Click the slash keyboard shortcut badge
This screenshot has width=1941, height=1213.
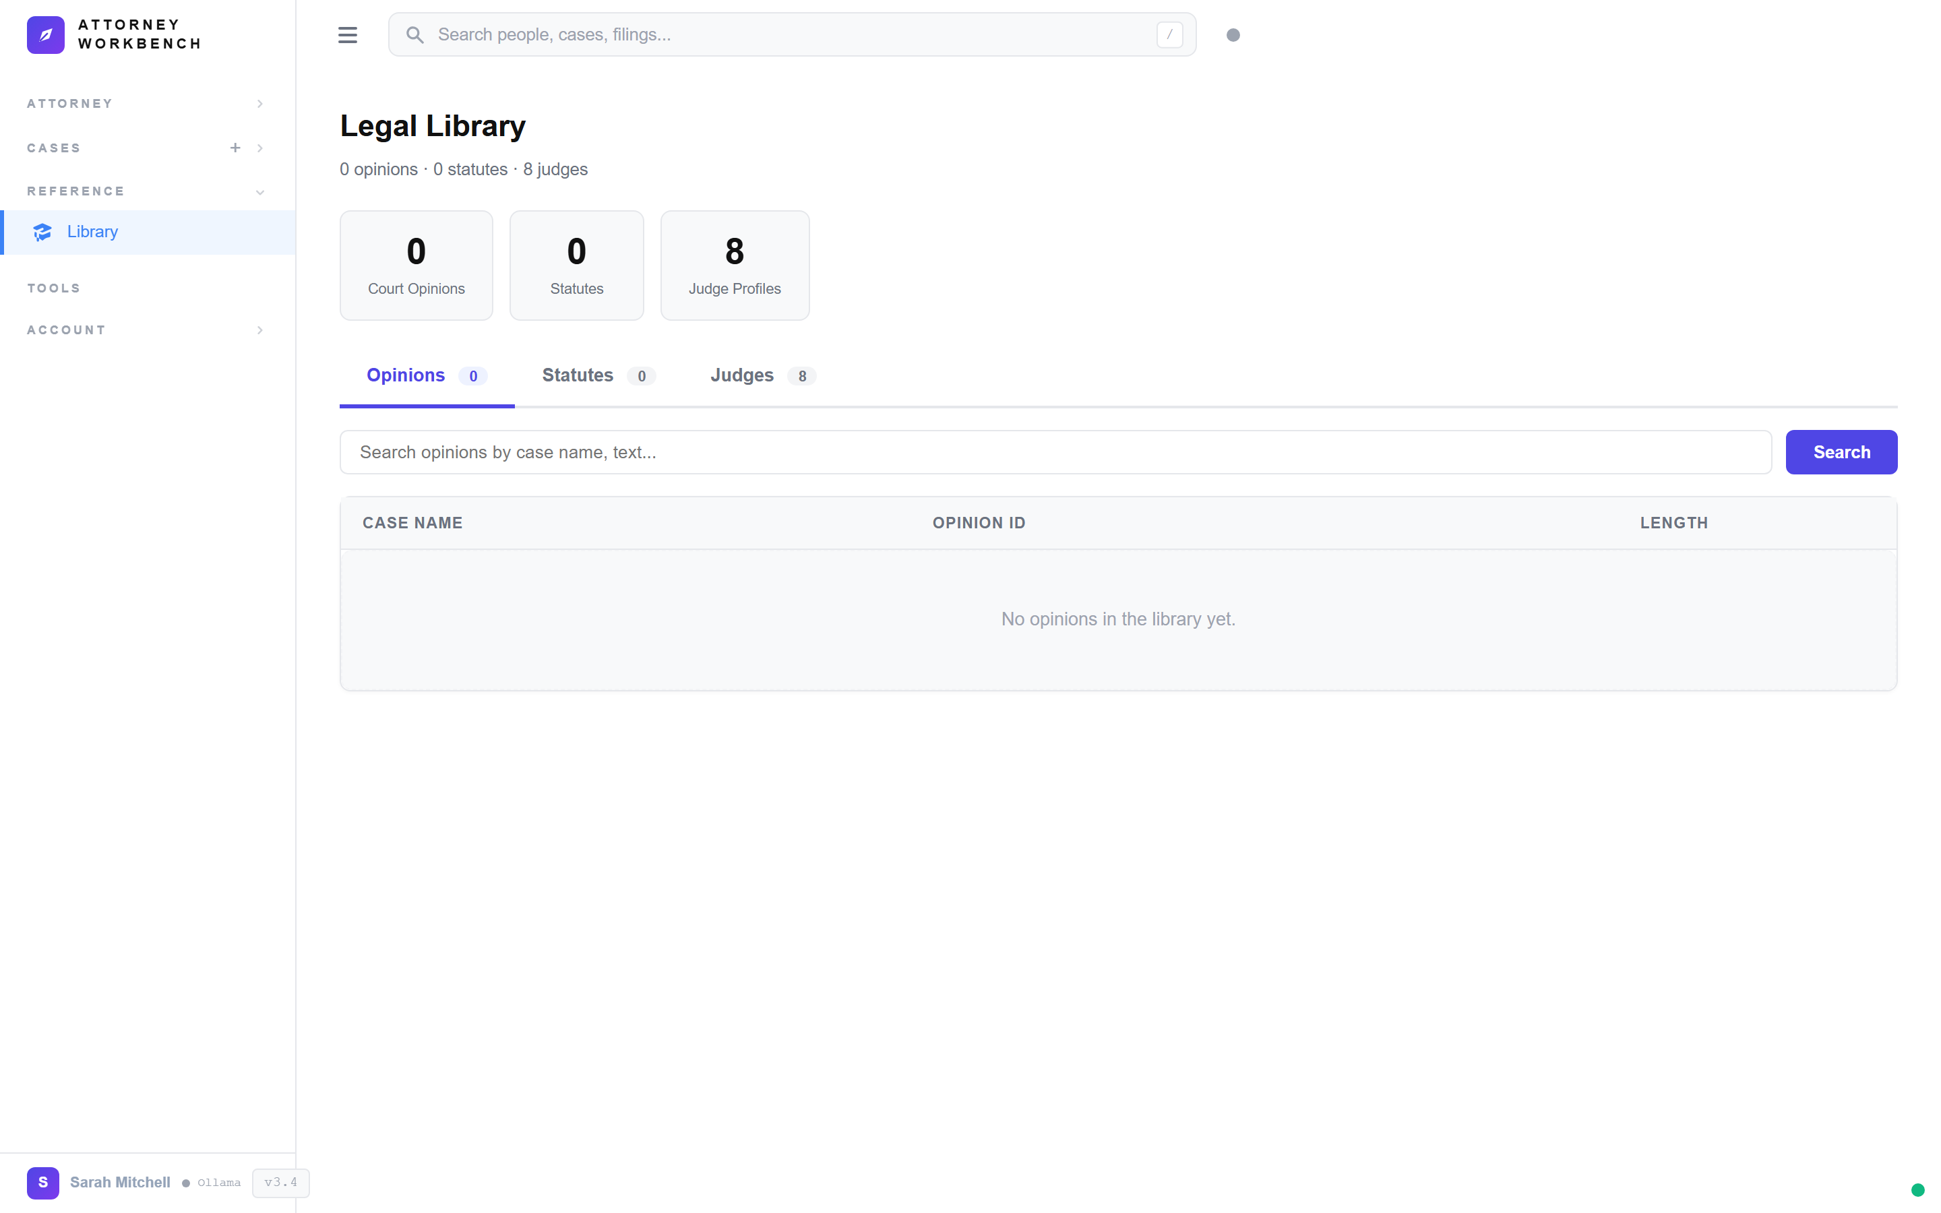coord(1169,34)
